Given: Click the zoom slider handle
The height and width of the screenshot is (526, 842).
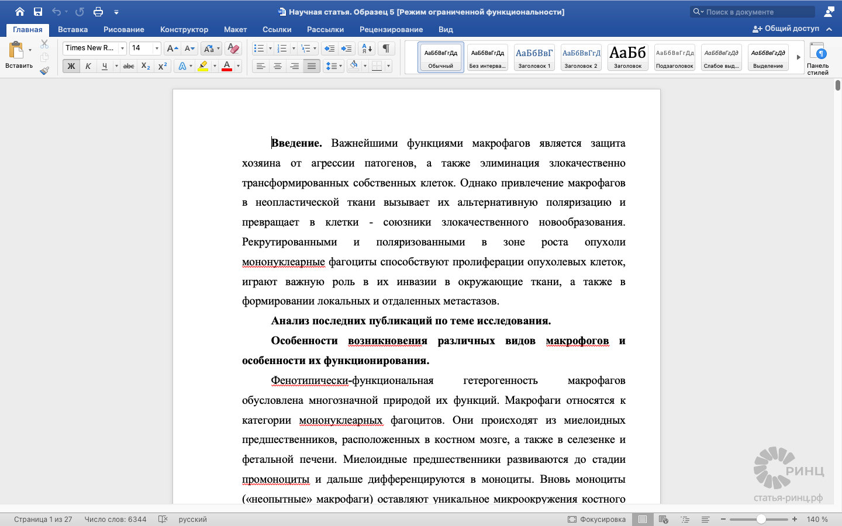Looking at the screenshot, I should [x=761, y=519].
